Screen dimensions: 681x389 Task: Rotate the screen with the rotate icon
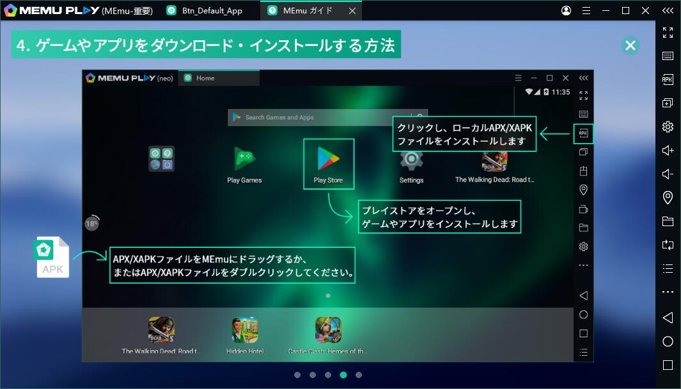pyautogui.click(x=668, y=245)
